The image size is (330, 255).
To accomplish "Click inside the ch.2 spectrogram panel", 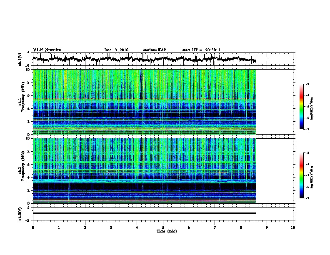I will tap(163, 171).
